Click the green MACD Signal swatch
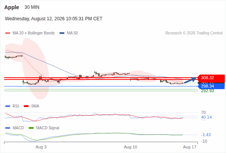Image resolution: width=226 pixels, height=153 pixels. pos(31,128)
